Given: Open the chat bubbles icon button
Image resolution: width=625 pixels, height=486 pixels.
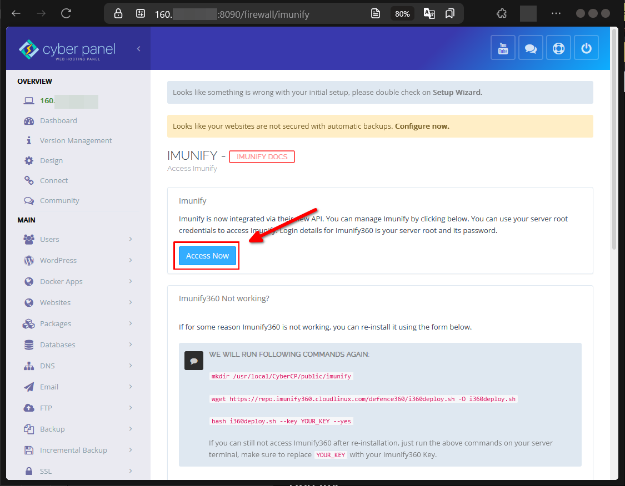Looking at the screenshot, I should pos(531,47).
